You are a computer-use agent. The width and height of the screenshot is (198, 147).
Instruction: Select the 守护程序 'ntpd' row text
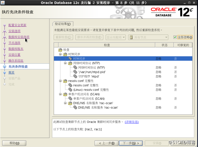tap(89, 76)
